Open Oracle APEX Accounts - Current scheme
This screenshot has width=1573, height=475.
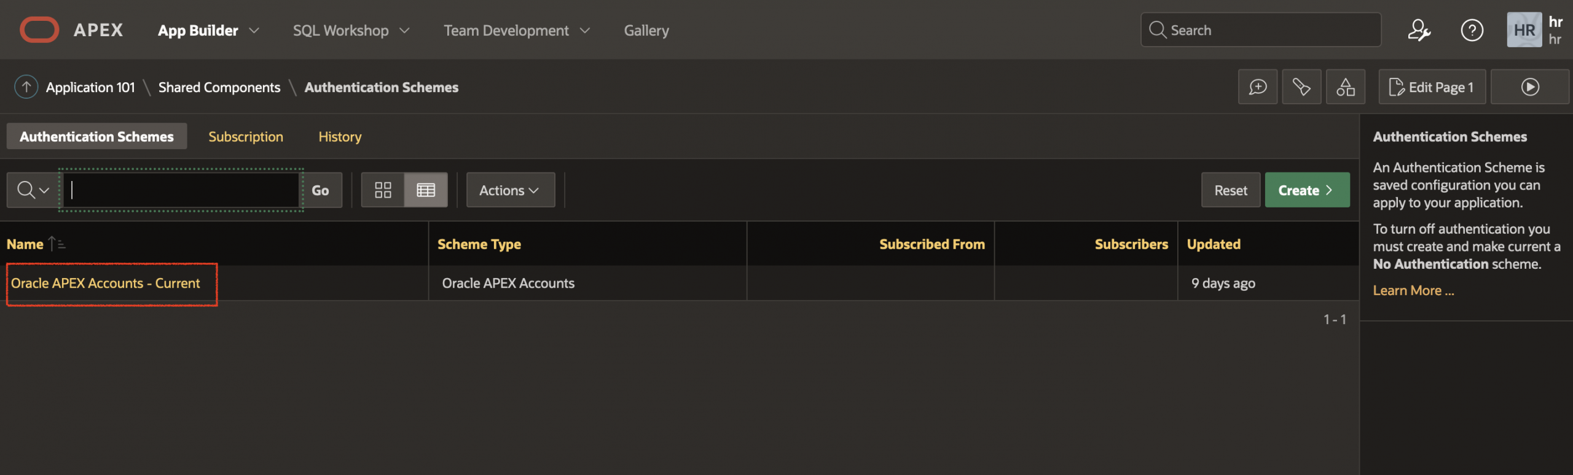106,284
